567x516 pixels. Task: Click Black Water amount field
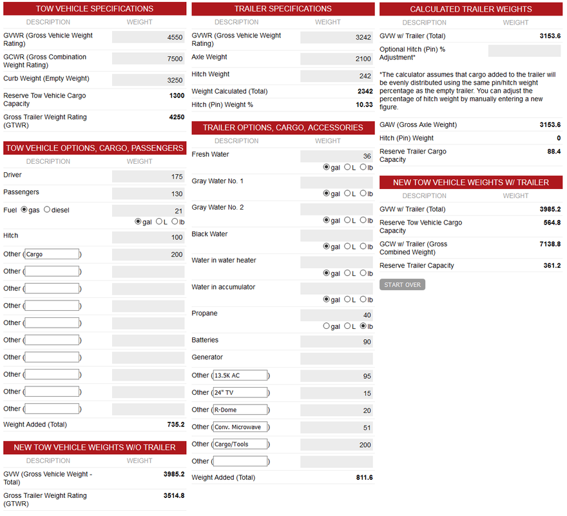pos(336,236)
